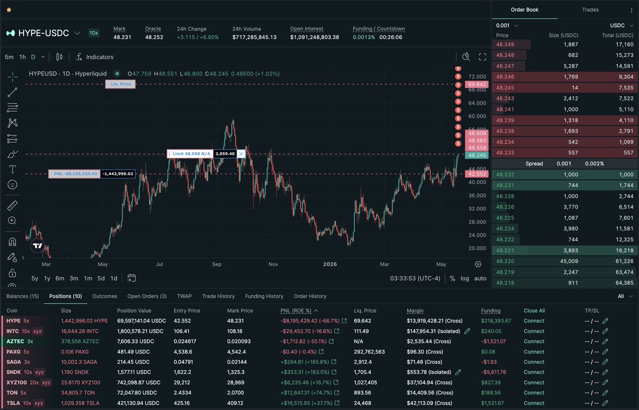
Task: Toggle magnet mode for drawings
Action: click(12, 241)
